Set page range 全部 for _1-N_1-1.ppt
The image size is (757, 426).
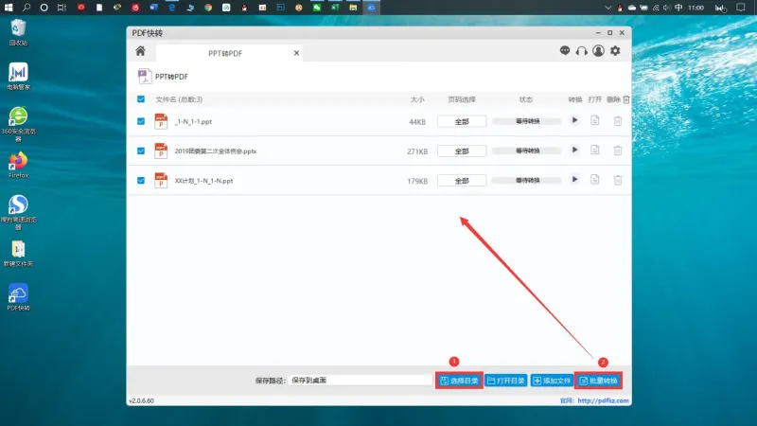462,121
